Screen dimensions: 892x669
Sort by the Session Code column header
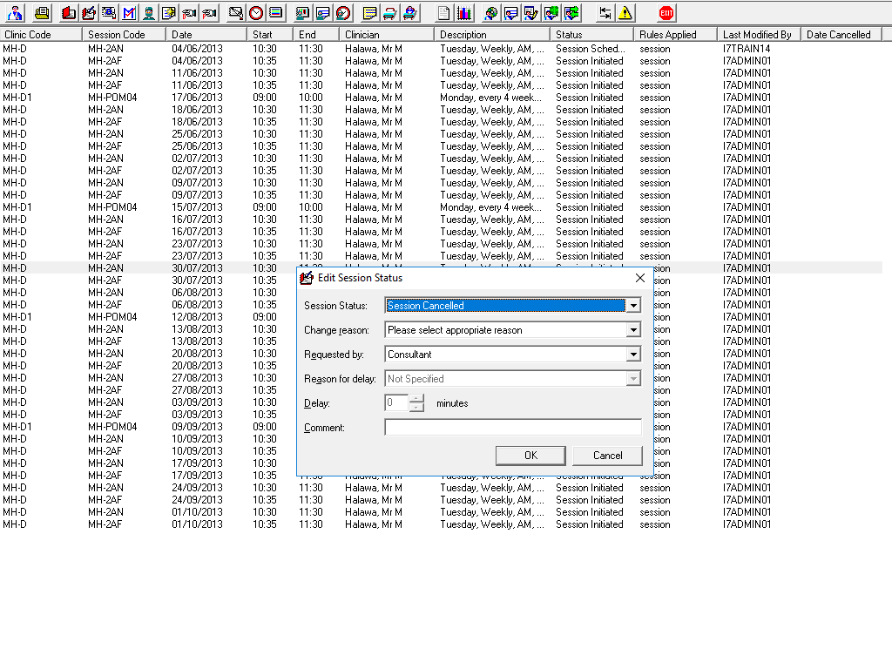124,34
